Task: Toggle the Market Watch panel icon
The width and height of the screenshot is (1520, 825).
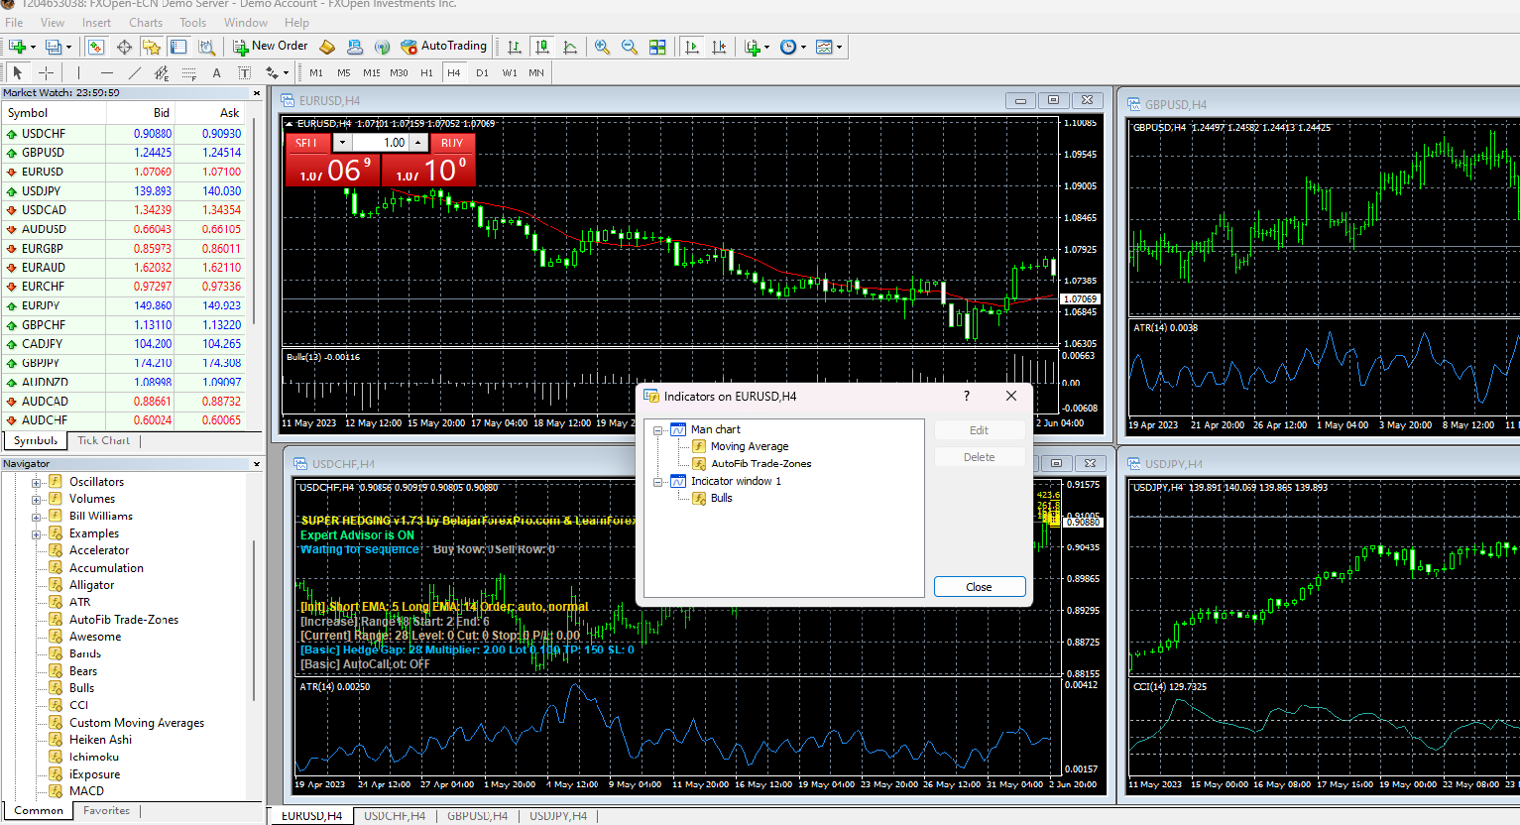Action: point(96,47)
